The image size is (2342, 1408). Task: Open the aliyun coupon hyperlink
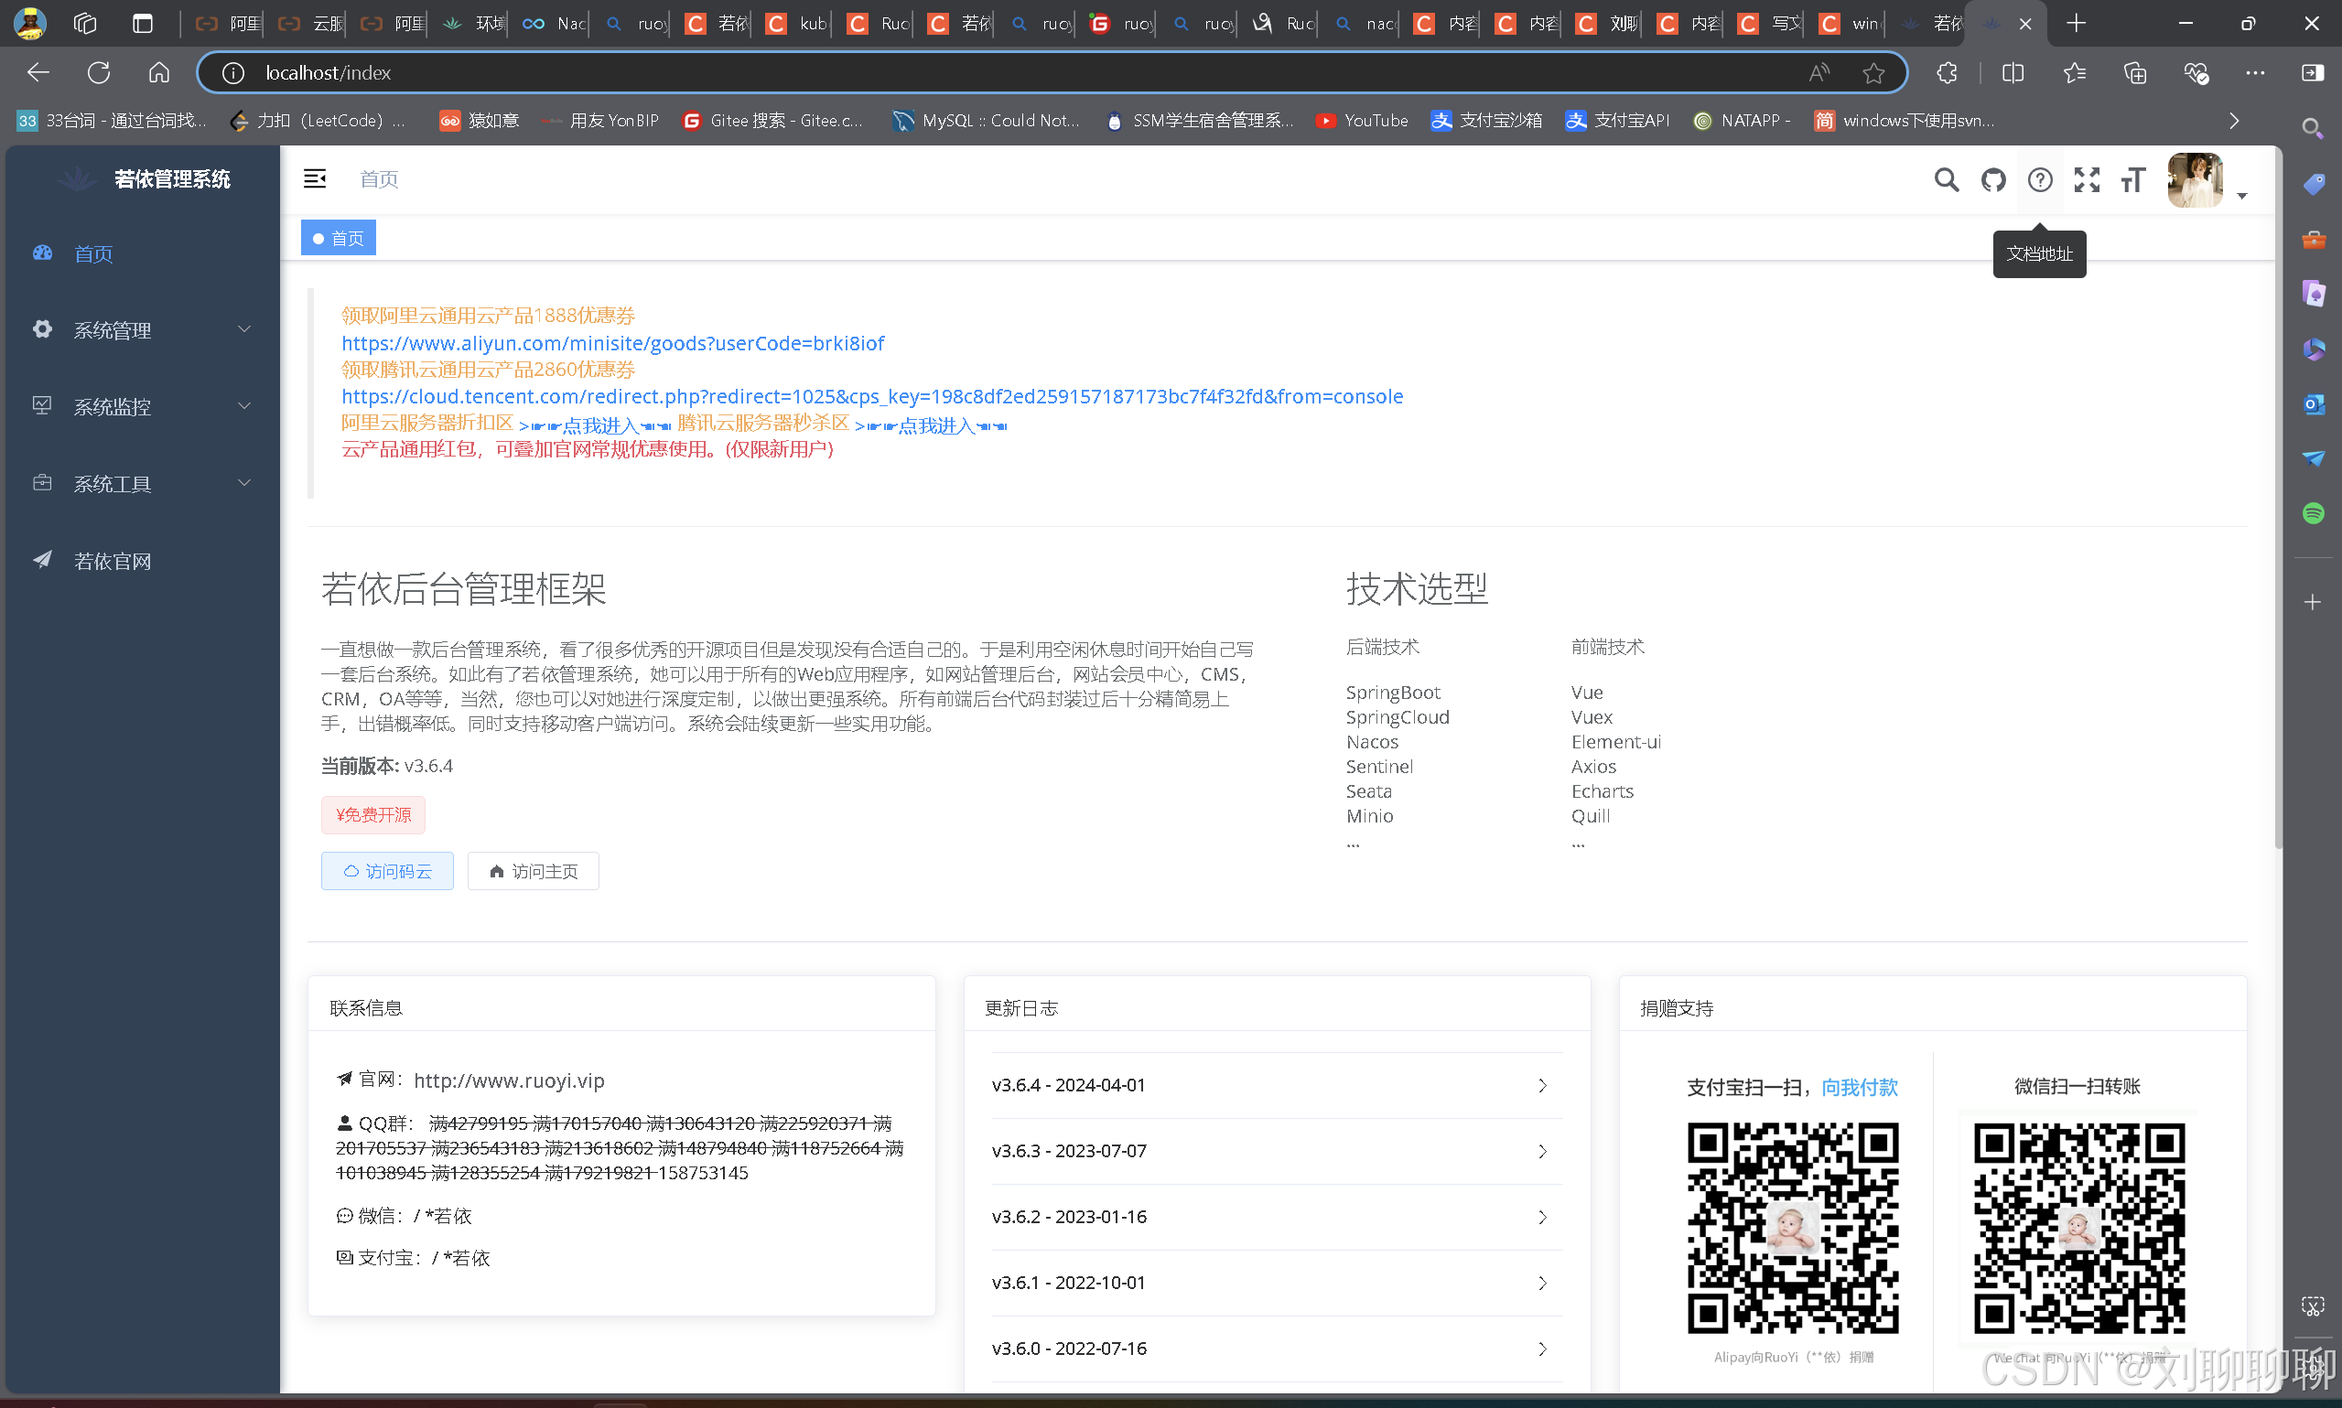pos(612,342)
